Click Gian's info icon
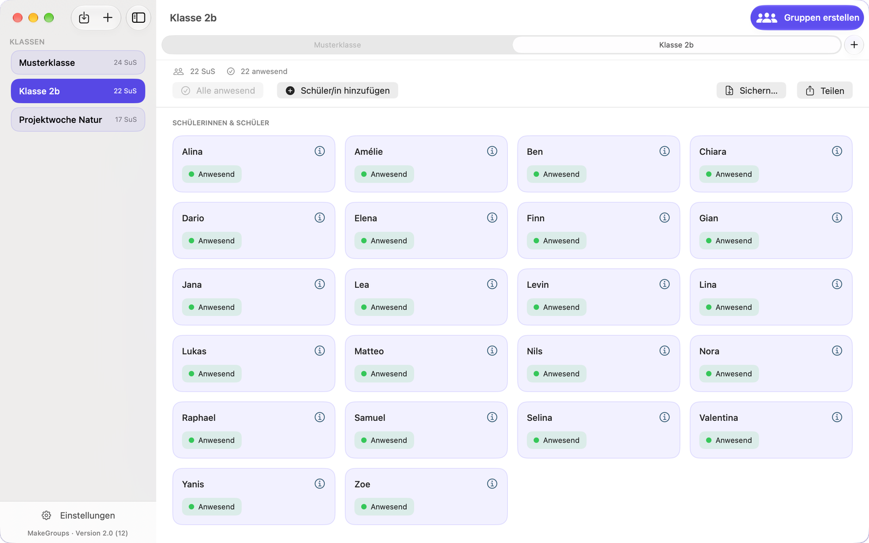 point(837,218)
